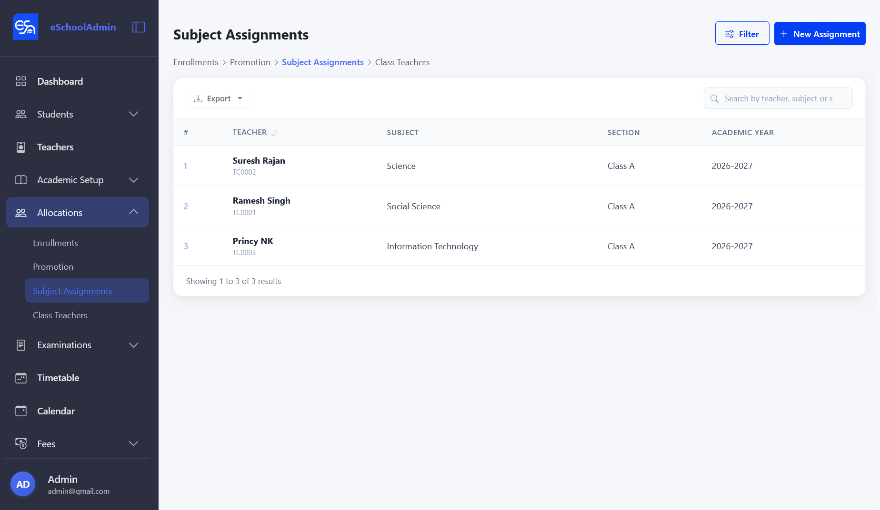Screen dimensions: 880x510
Task: Click teacher code TC0003
Action: coord(244,253)
